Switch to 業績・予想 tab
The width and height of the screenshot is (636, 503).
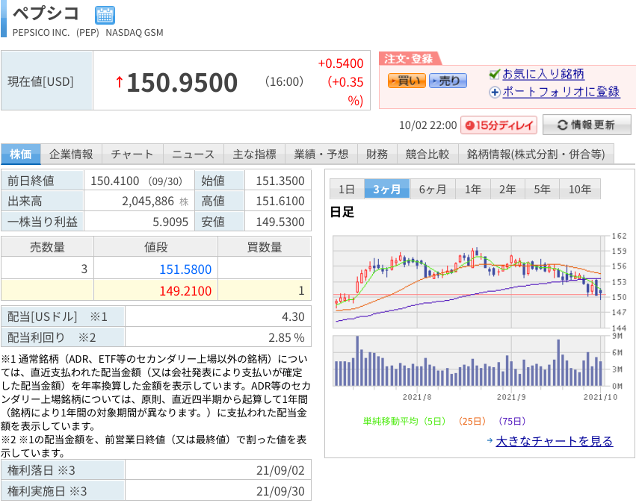click(x=321, y=154)
